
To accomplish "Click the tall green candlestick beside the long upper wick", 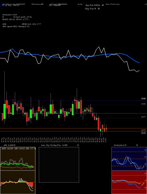I will 5,111.
